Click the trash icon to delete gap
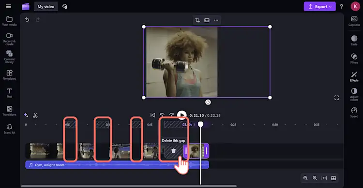Image resolution: width=363 pixels, height=188 pixels. click(x=173, y=151)
